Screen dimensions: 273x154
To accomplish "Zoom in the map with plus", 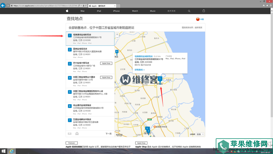I will pyautogui.click(x=117, y=34).
